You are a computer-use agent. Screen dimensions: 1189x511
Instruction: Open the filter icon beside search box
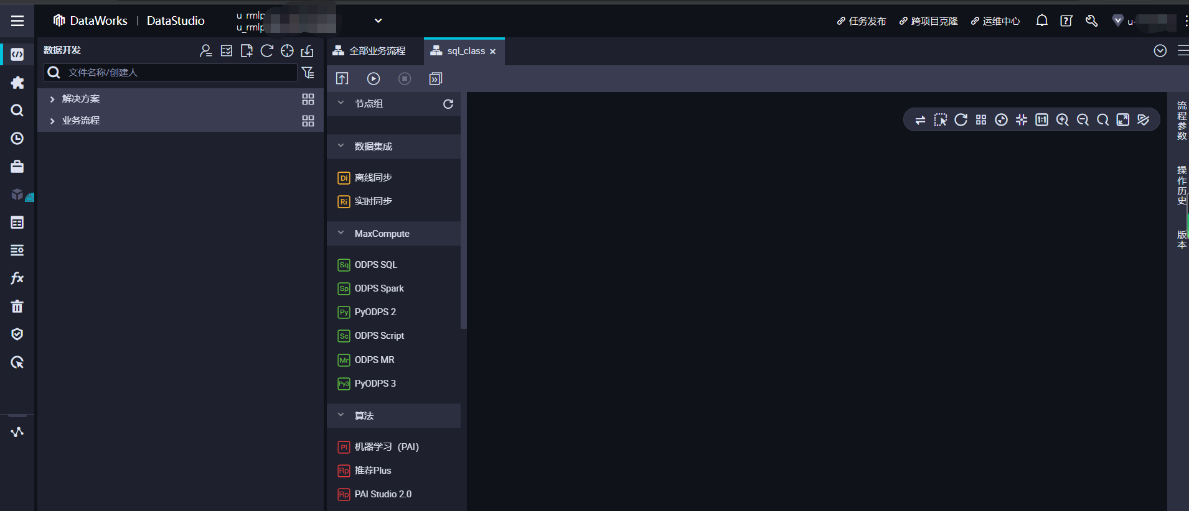[x=308, y=73]
